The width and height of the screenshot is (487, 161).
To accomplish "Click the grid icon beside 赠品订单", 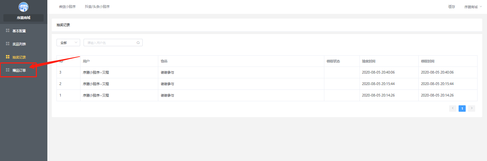I will coord(8,70).
